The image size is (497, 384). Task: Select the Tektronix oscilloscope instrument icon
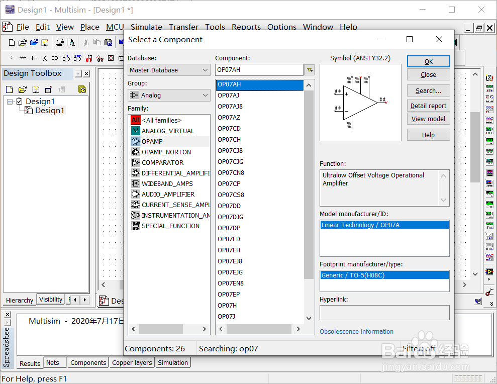pyautogui.click(x=489, y=257)
